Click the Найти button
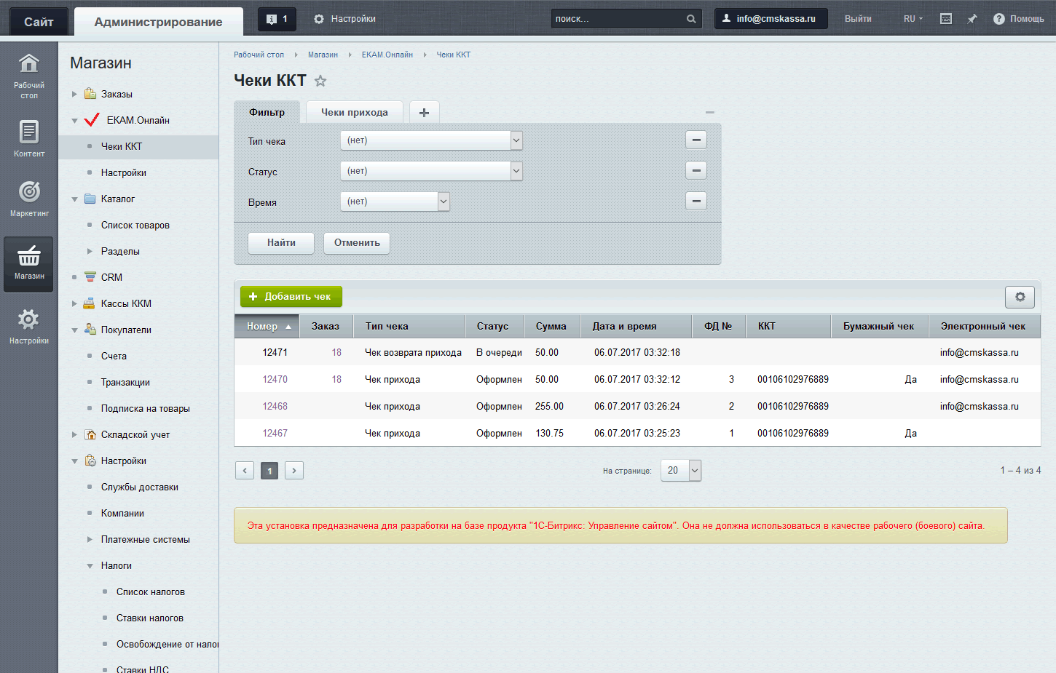The width and height of the screenshot is (1056, 673). click(x=281, y=243)
